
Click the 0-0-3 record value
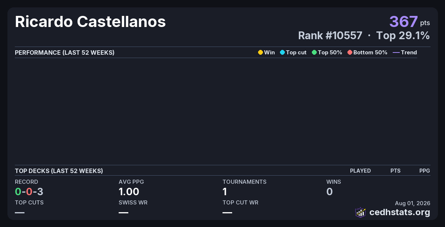tap(29, 192)
